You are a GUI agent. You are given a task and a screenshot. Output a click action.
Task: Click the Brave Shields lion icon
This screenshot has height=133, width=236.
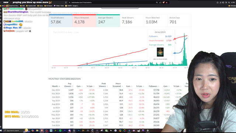point(164,3)
